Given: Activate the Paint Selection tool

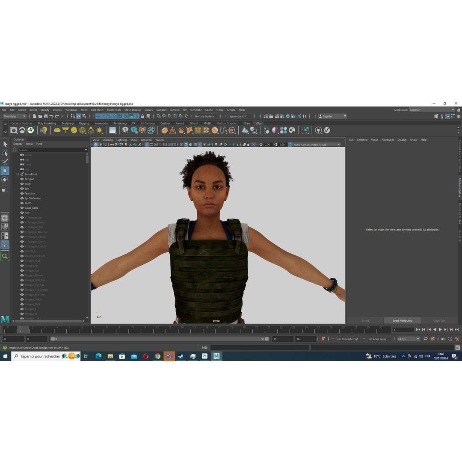Looking at the screenshot, I should (x=5, y=162).
